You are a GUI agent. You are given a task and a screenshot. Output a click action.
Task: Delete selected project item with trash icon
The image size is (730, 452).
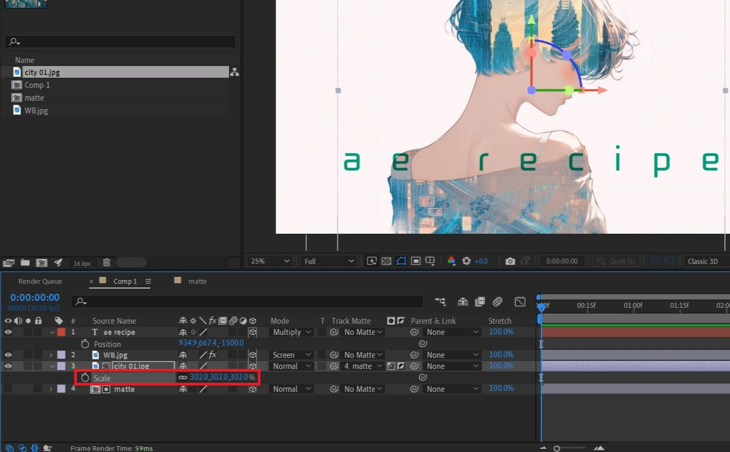[106, 262]
